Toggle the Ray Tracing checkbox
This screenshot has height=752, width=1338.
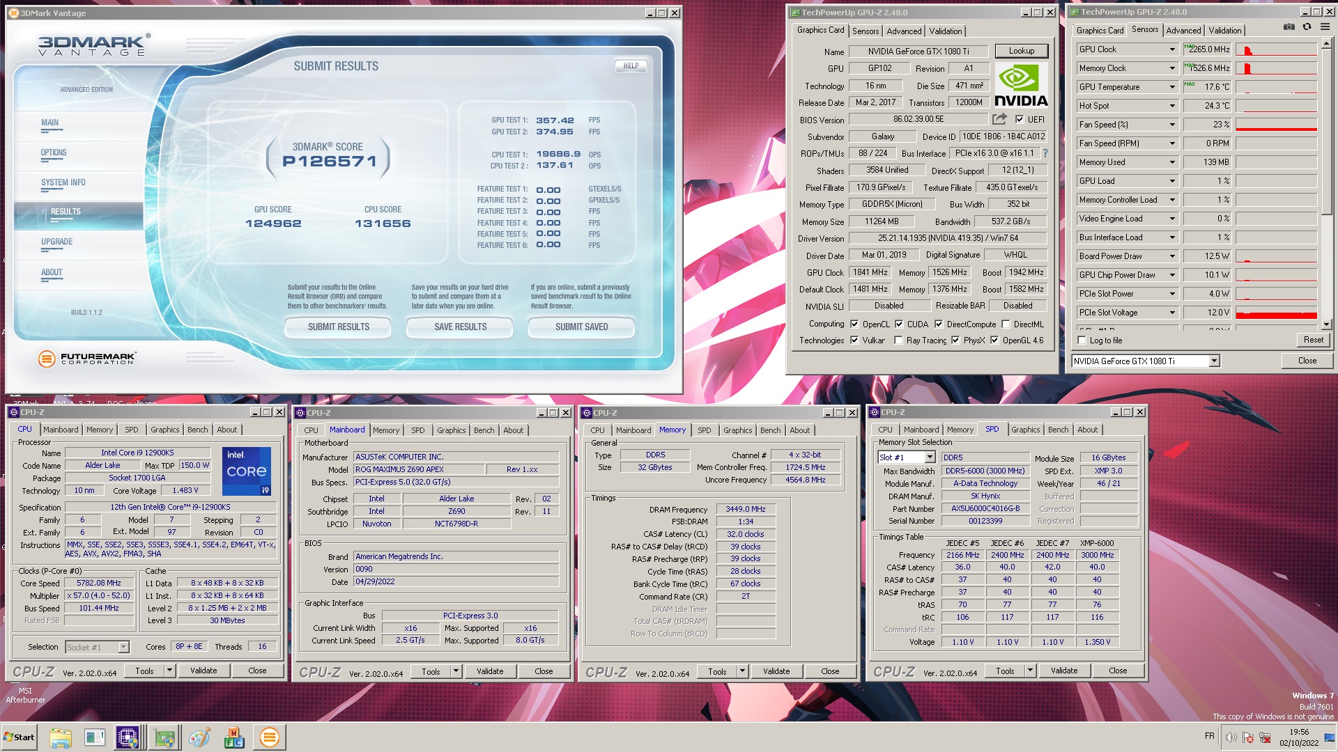898,340
